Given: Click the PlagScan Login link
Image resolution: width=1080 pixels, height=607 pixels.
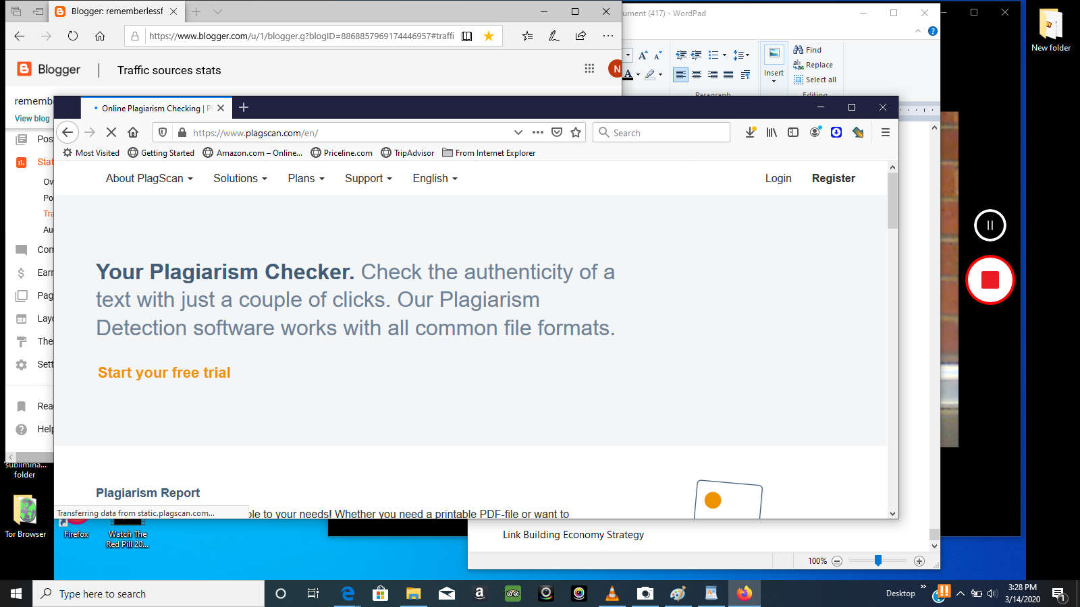Looking at the screenshot, I should click(x=778, y=178).
